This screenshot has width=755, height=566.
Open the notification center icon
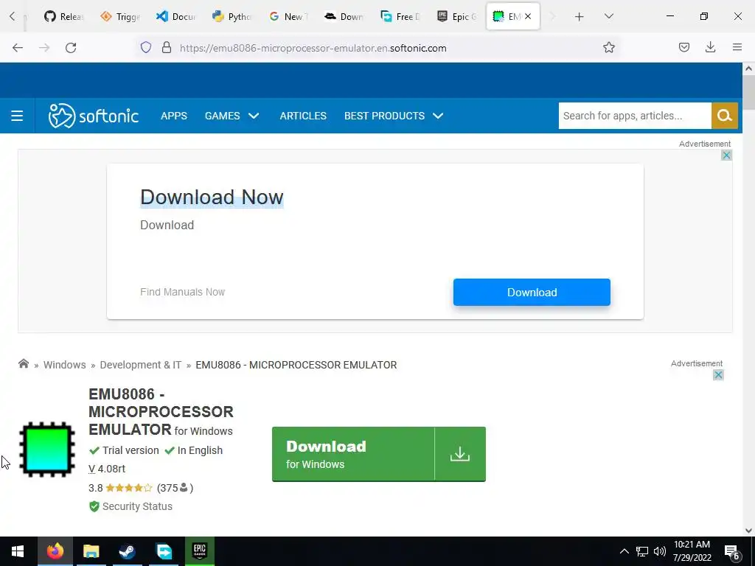click(x=732, y=552)
